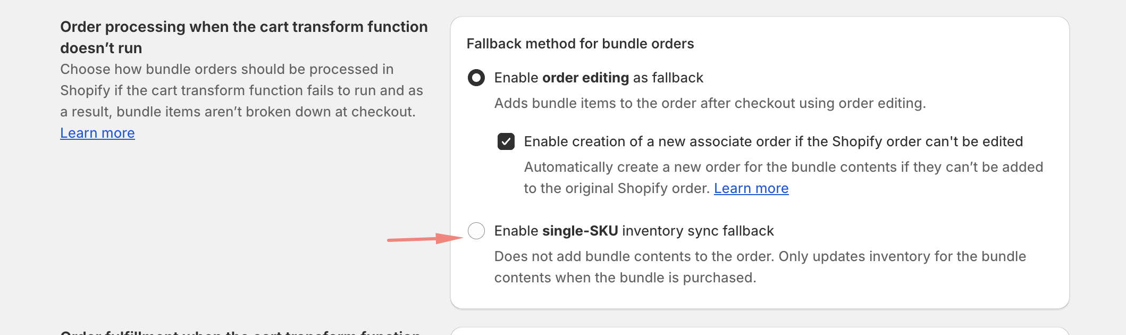Viewport: 1126px width, 335px height.
Task: Click the red arrow annotation graphic
Action: click(425, 239)
